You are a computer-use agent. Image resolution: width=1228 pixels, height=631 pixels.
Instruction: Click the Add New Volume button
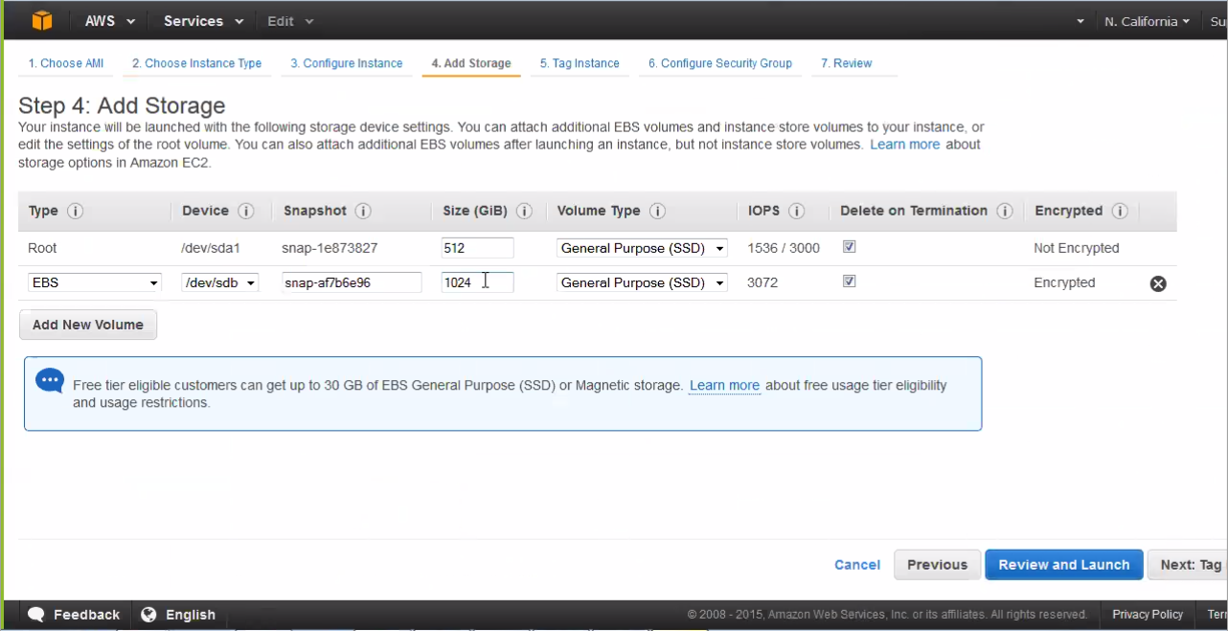pyautogui.click(x=88, y=325)
